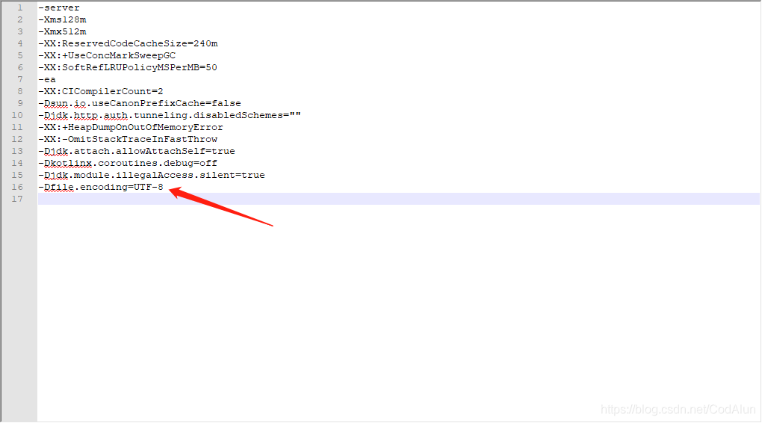Viewport: 762px width, 423px height.
Task: Place cursor on empty line 17
Action: [x=398, y=199]
